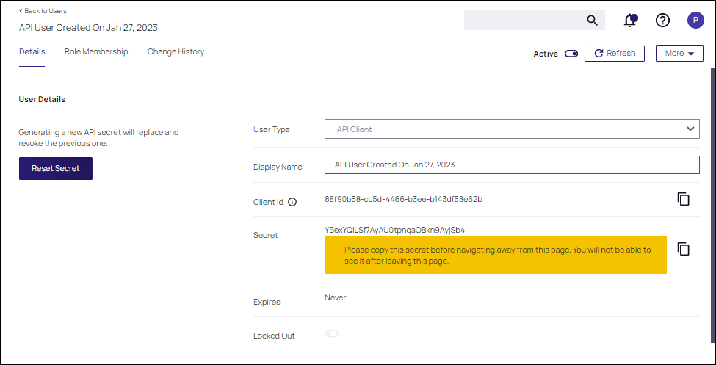Go back via Back to Users link
The width and height of the screenshot is (716, 365).
43,11
